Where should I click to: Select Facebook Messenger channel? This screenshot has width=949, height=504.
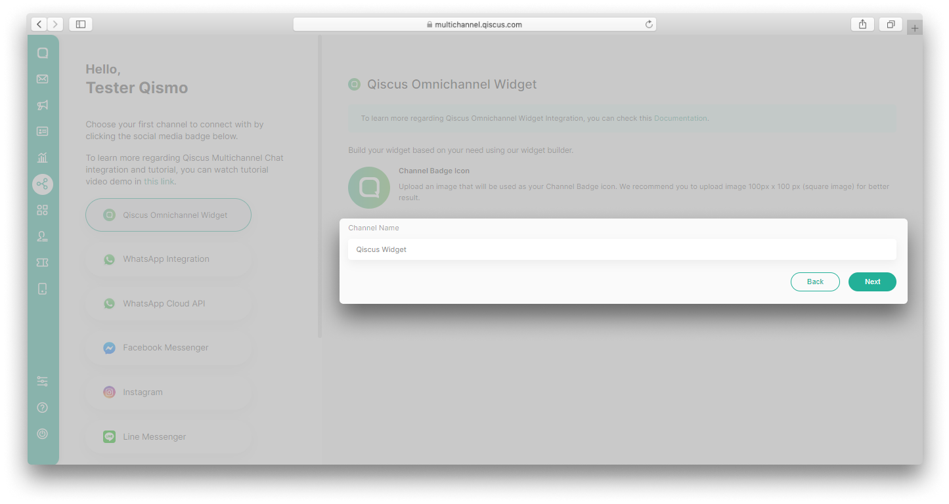(168, 348)
